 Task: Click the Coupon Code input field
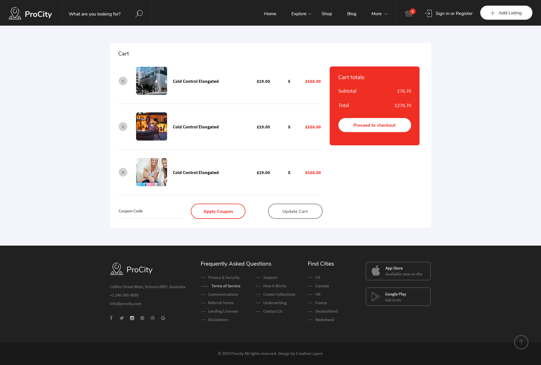(151, 211)
